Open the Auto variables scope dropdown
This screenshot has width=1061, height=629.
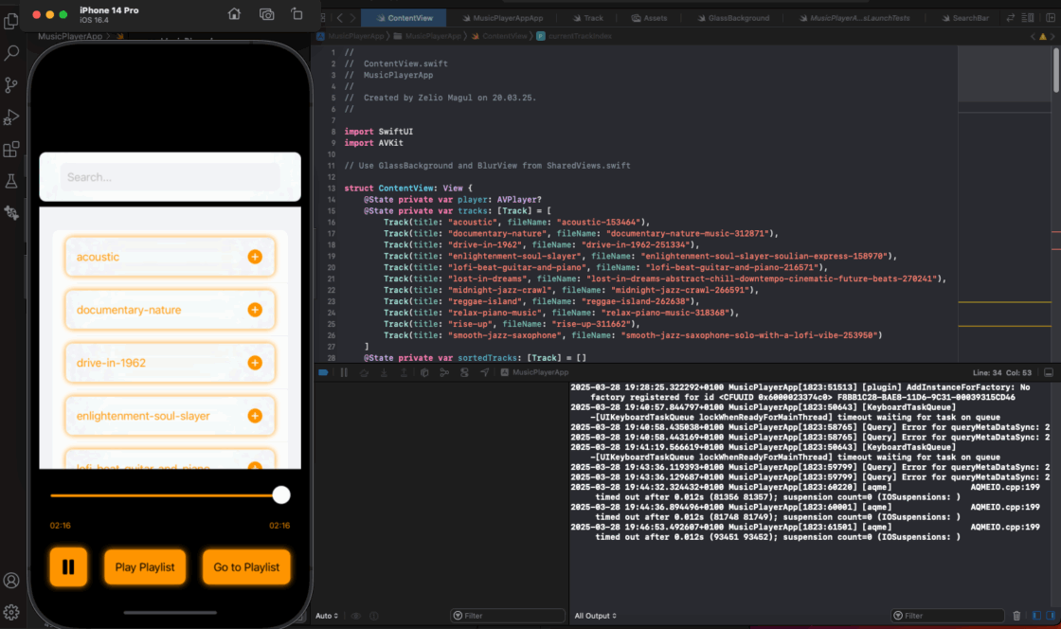click(x=326, y=615)
